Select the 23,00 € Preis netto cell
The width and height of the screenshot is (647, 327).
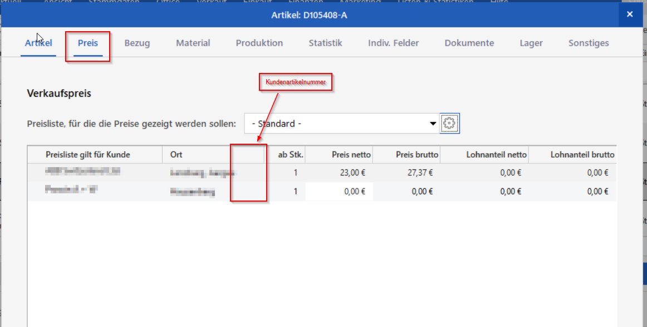coord(339,173)
